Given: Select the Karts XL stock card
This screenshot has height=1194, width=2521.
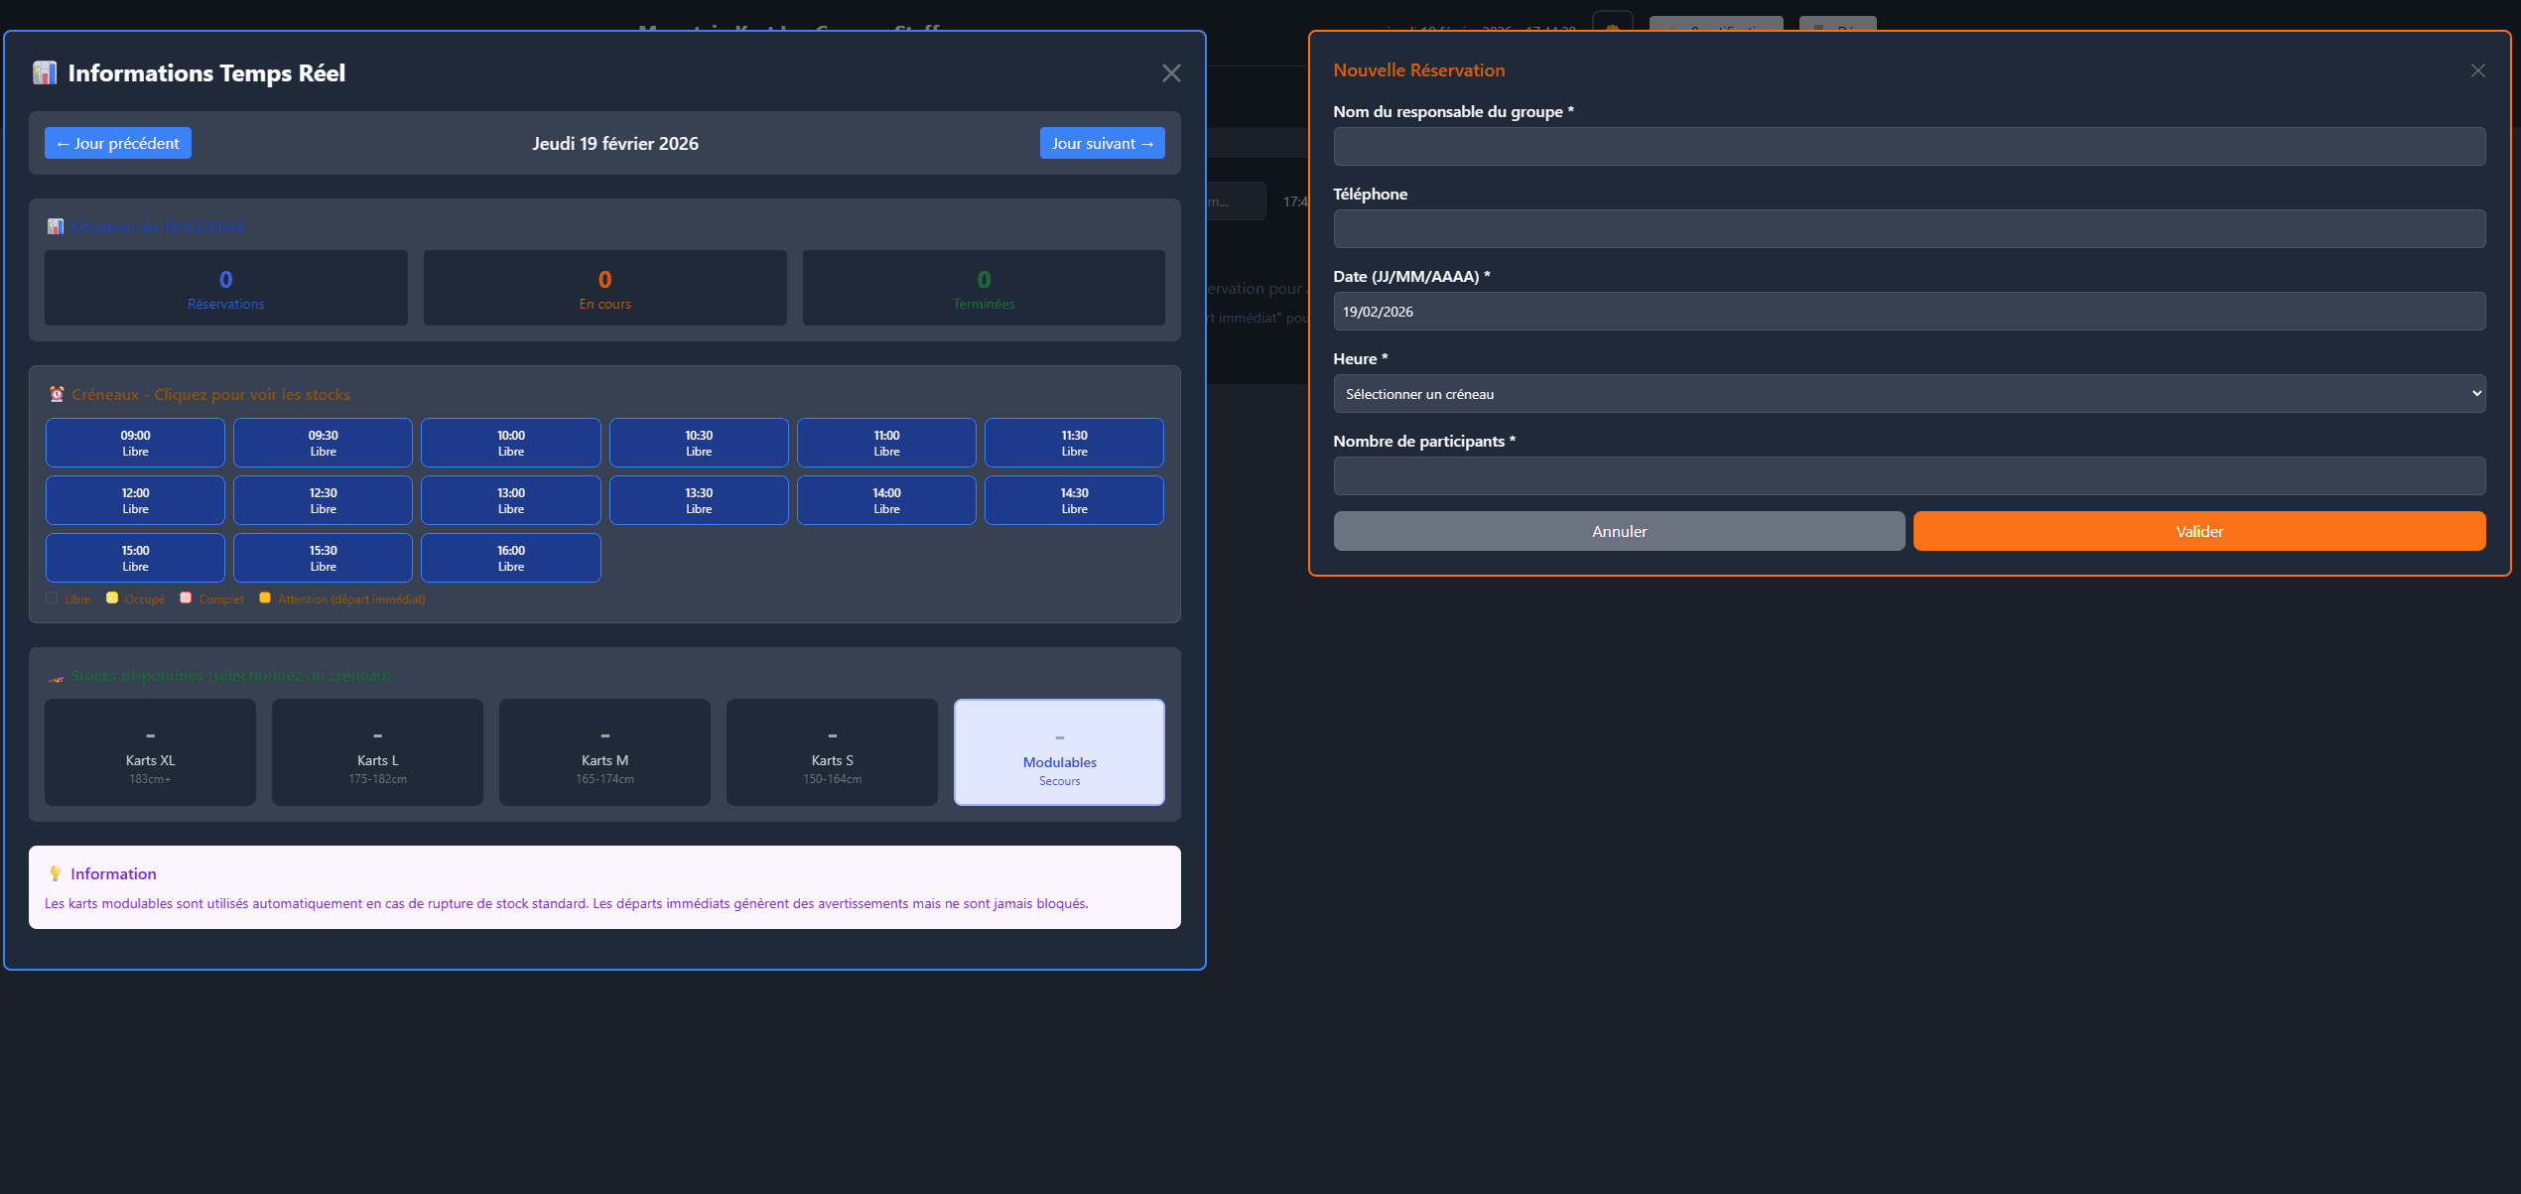Looking at the screenshot, I should (x=150, y=752).
